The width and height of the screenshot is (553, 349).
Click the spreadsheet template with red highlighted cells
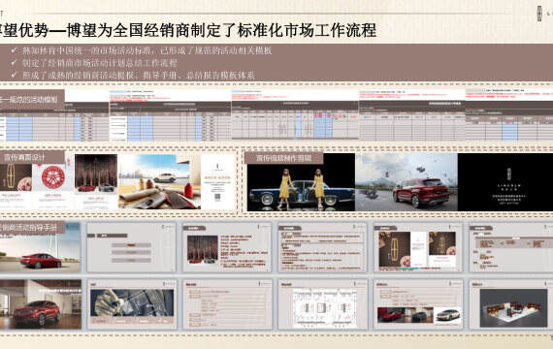(x=295, y=114)
